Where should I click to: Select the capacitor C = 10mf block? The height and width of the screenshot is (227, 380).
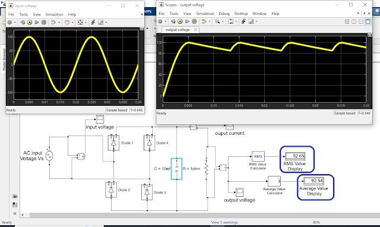click(177, 169)
